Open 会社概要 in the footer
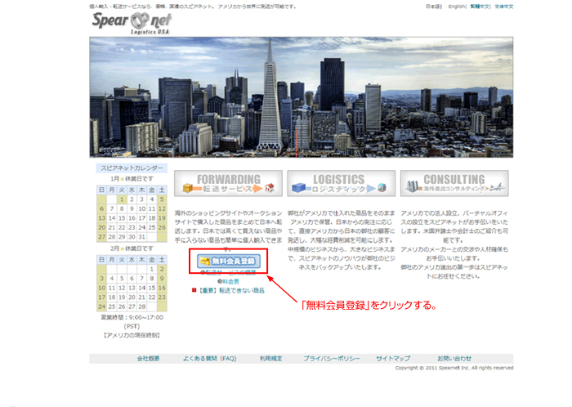 click(x=148, y=358)
